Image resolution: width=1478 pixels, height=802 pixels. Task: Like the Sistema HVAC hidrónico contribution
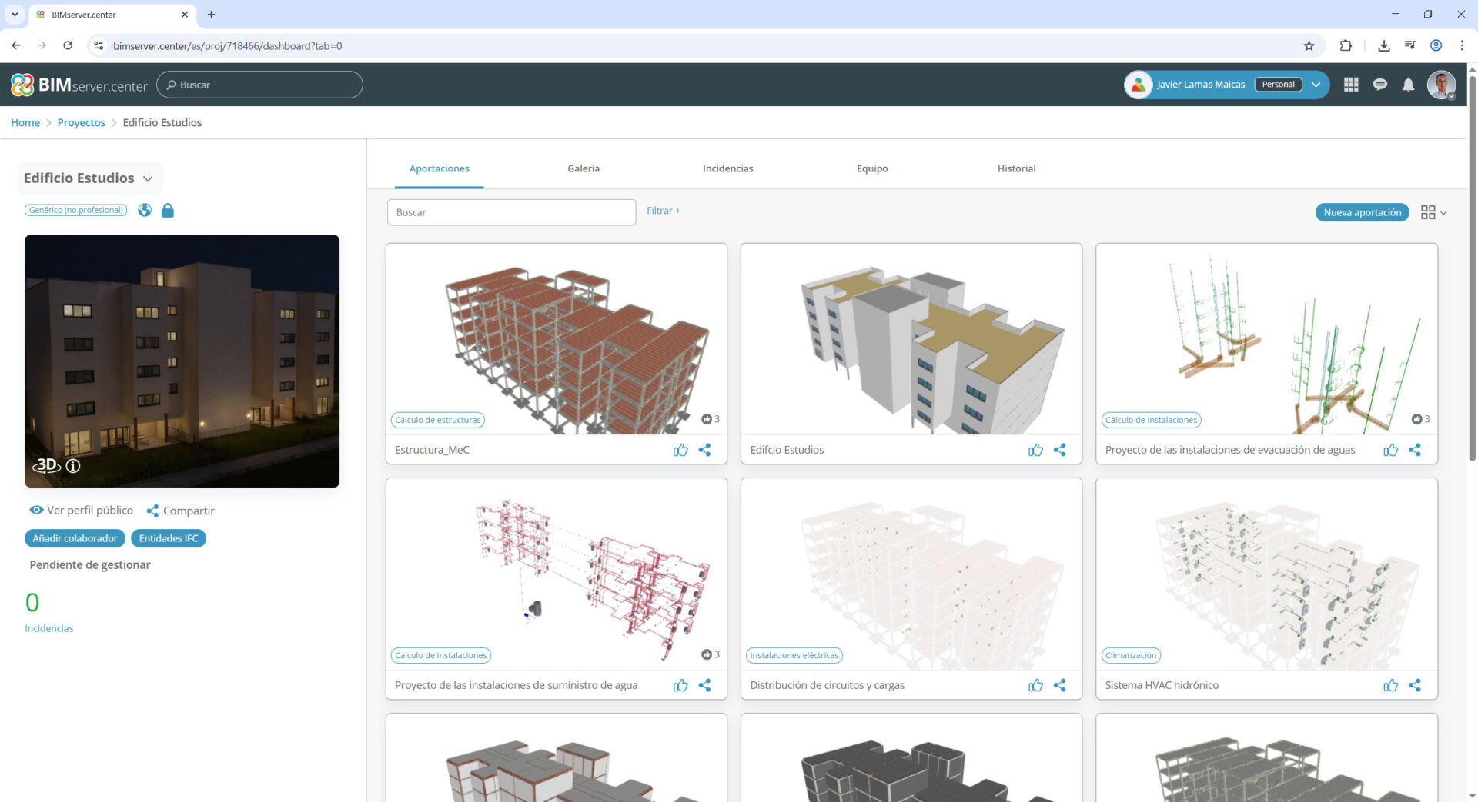(1390, 685)
